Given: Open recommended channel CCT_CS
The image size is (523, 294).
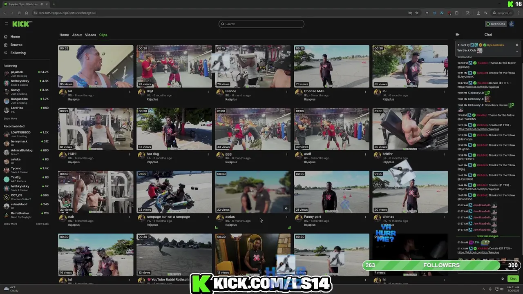Looking at the screenshot, I should coord(26,197).
